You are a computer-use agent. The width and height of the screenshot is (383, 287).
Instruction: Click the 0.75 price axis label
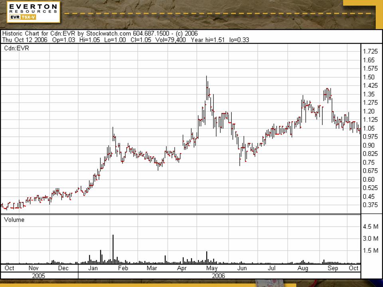pyautogui.click(x=369, y=163)
